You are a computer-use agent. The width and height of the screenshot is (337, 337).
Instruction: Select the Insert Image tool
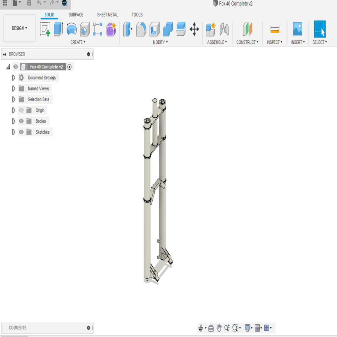tap(298, 29)
